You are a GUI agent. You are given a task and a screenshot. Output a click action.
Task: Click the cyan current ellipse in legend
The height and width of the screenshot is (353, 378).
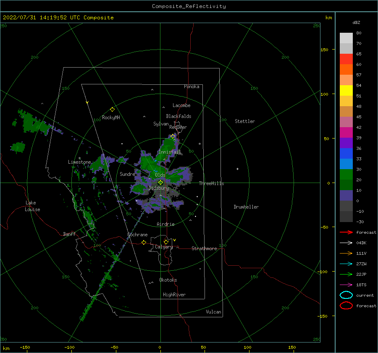coord(346,295)
